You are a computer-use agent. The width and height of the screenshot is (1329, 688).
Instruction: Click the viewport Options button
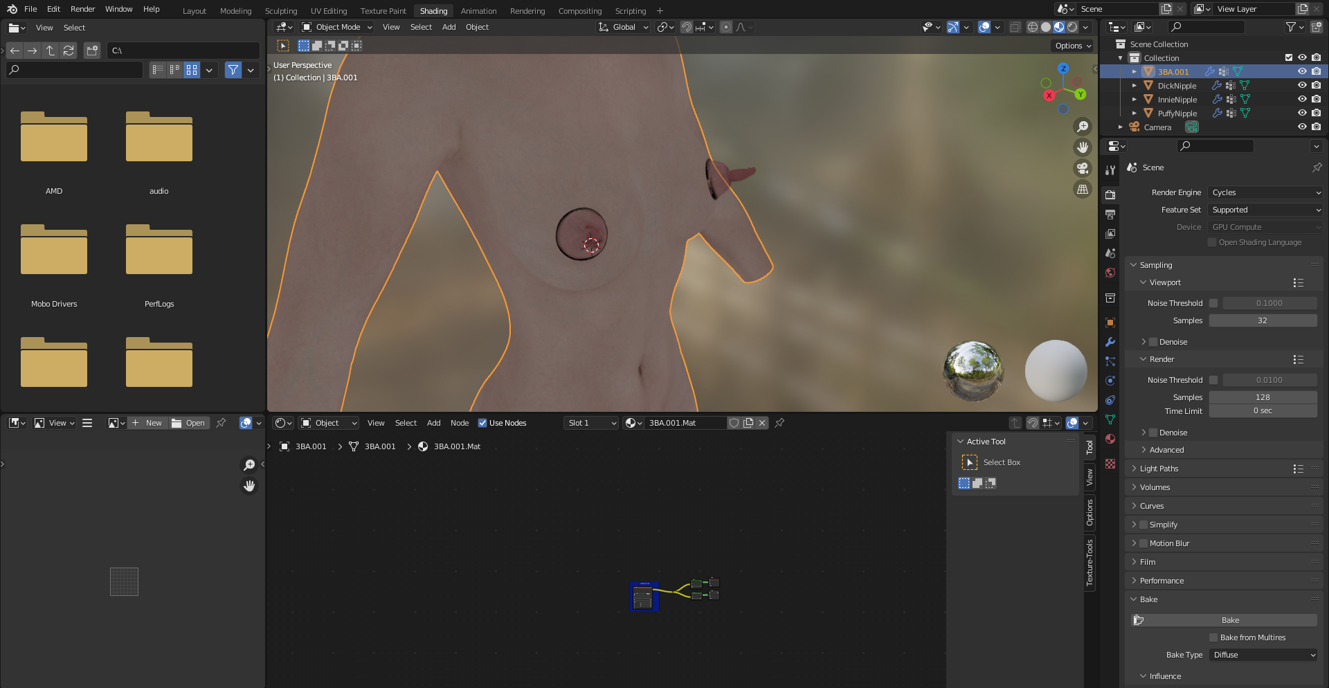point(1073,46)
